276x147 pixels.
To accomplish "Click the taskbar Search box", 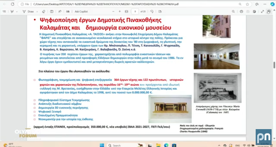I will point(126,145).
